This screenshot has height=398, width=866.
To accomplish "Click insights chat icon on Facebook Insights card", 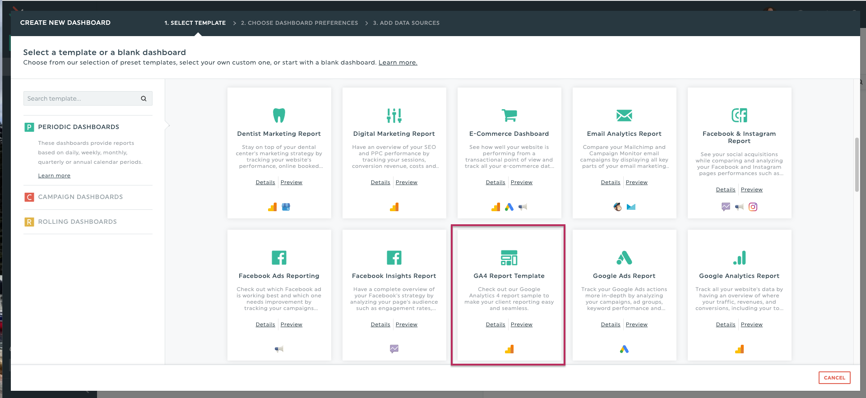I will coord(394,349).
